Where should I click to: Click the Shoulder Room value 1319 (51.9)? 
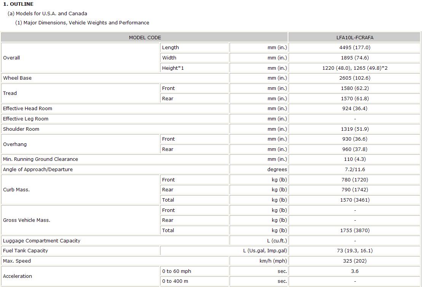click(x=355, y=129)
